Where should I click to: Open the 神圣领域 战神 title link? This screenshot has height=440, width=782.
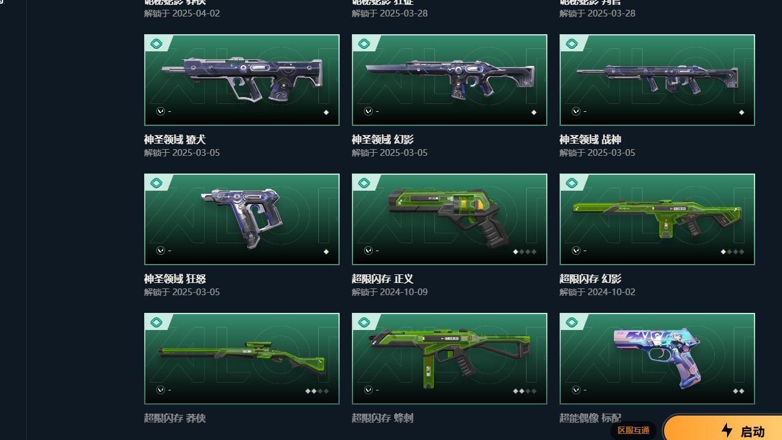590,139
